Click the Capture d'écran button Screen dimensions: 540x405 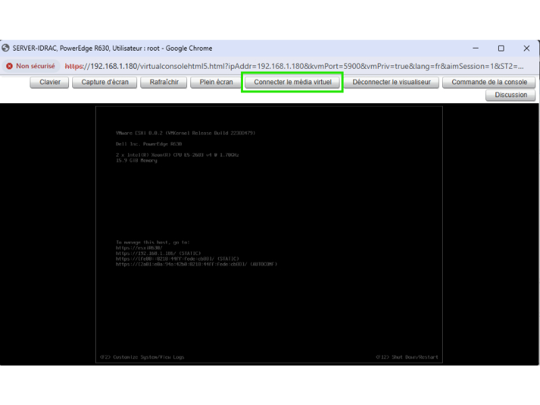[105, 82]
